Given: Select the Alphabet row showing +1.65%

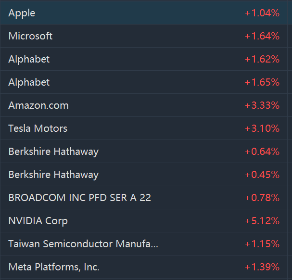Looking at the screenshot, I should coord(29,82).
